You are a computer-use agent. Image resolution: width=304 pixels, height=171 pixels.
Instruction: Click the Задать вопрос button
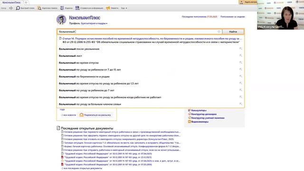(248, 2)
